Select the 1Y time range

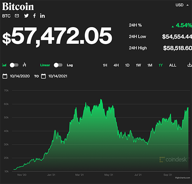(x=161, y=65)
